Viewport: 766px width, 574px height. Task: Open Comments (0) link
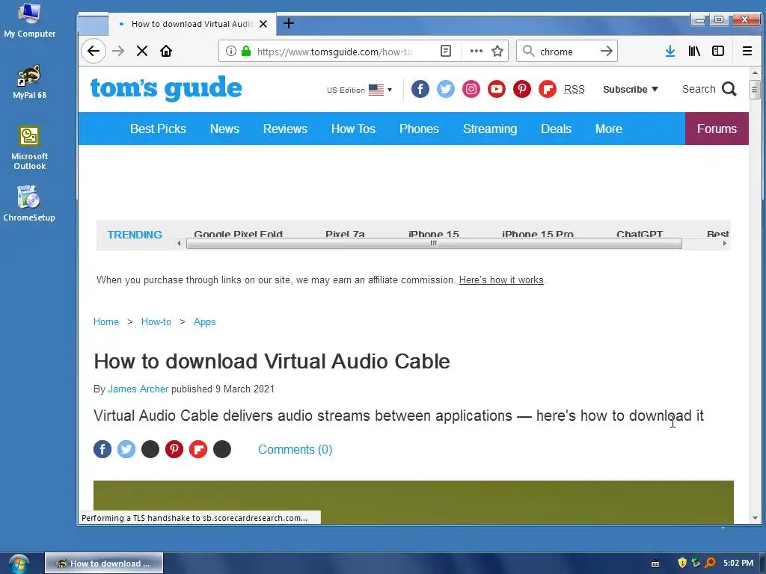(295, 449)
